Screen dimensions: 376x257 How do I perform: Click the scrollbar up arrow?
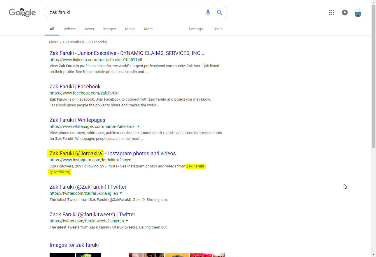point(373,2)
